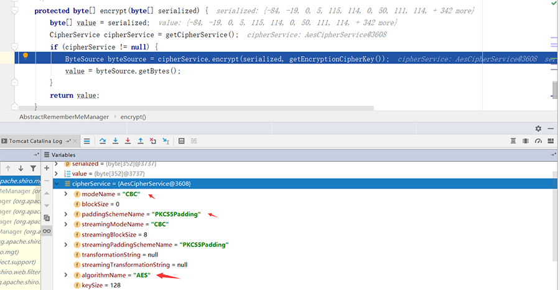The image size is (560, 290).
Task: Click Force Step Into red arrow icon
Action: click(x=128, y=141)
